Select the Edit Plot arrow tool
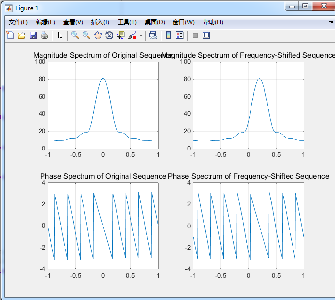 point(60,35)
